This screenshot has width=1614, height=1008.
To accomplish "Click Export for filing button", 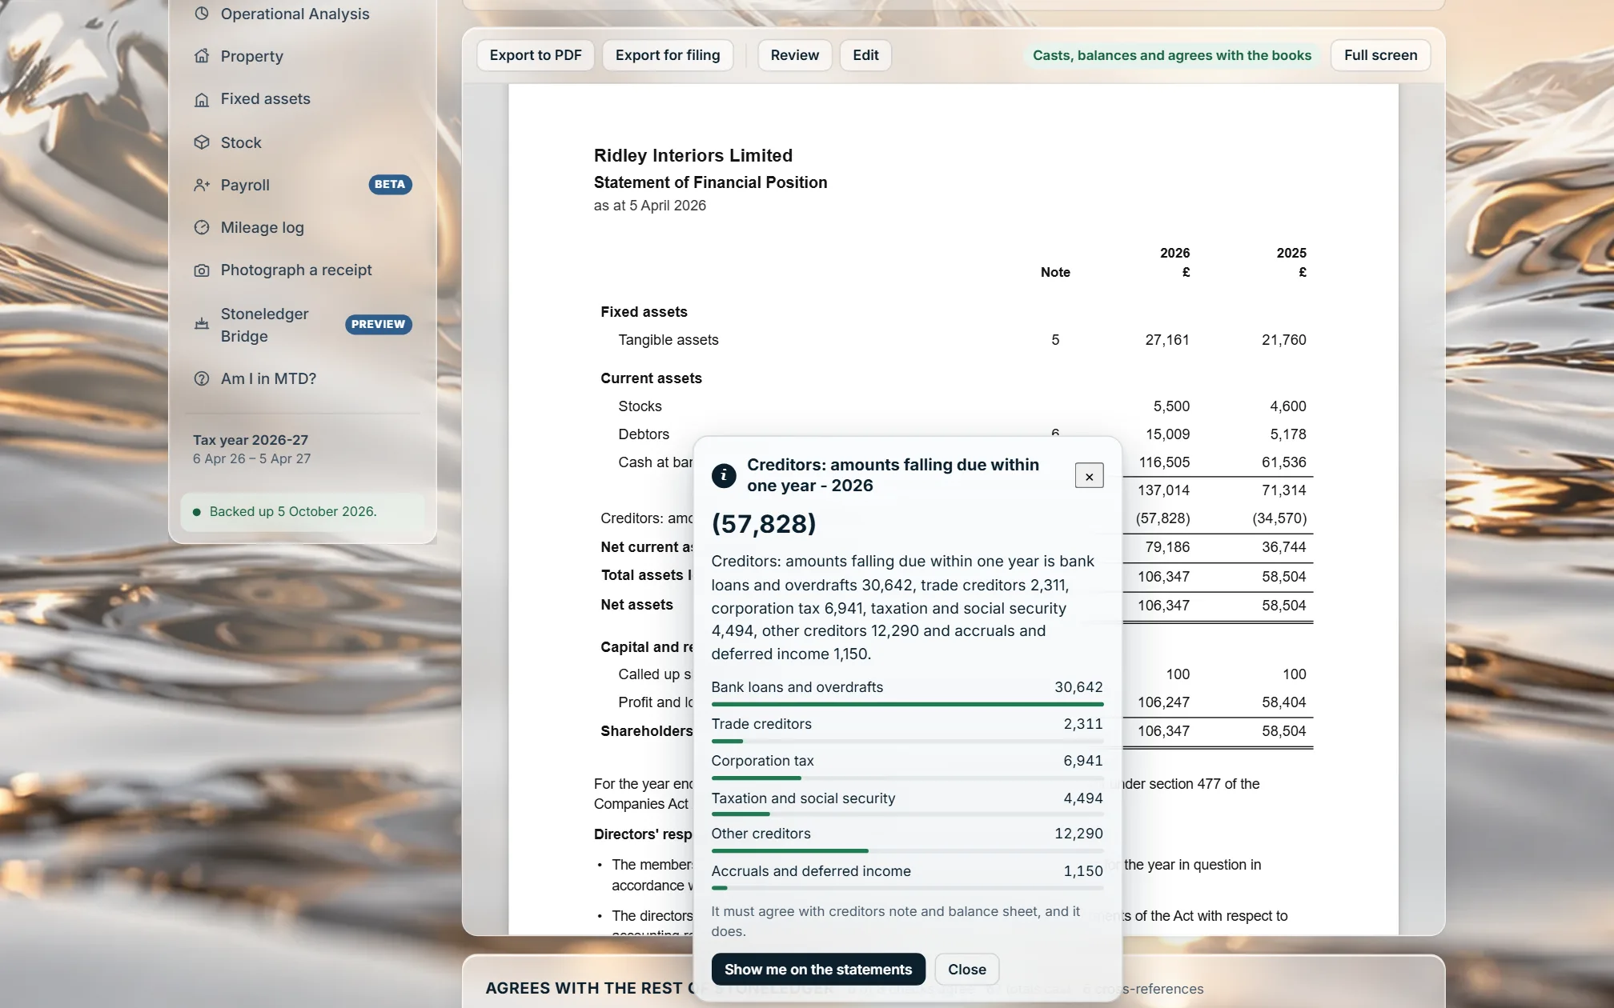I will pos(668,55).
